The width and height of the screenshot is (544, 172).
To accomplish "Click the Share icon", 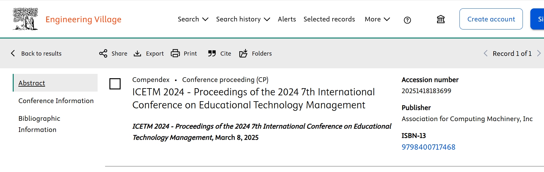I will tap(103, 53).
